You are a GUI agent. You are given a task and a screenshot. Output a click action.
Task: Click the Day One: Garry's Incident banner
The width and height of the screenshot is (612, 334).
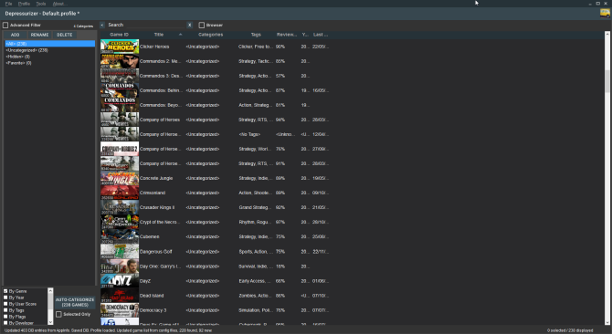(120, 266)
